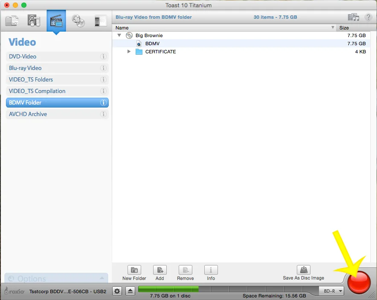This screenshot has height=300, width=377.
Task: Select VIDEO_TS Compilation project type
Action: (x=57, y=91)
